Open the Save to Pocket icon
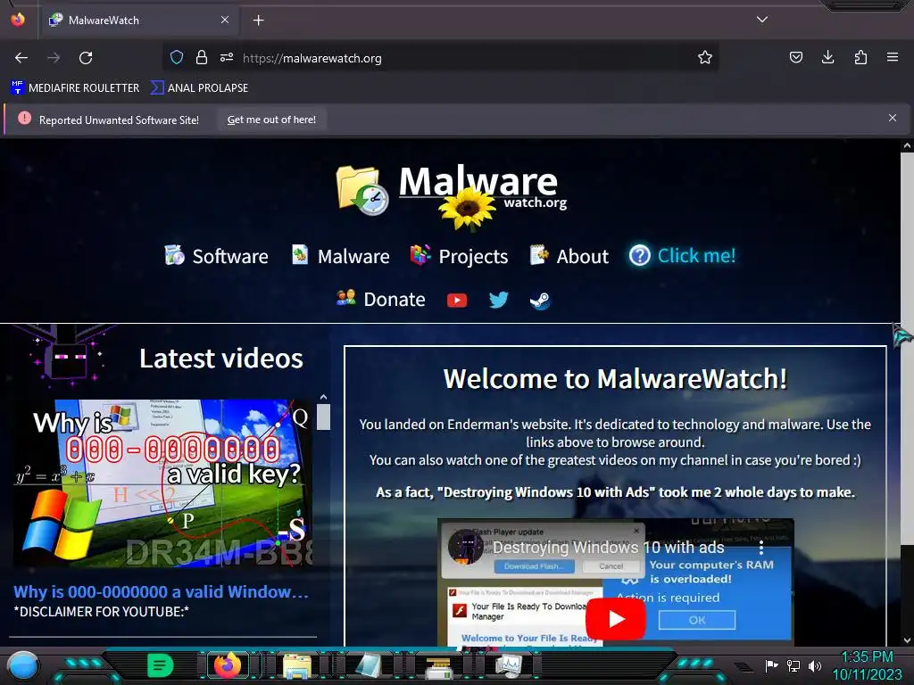Viewport: 914px width, 685px height. click(x=795, y=58)
